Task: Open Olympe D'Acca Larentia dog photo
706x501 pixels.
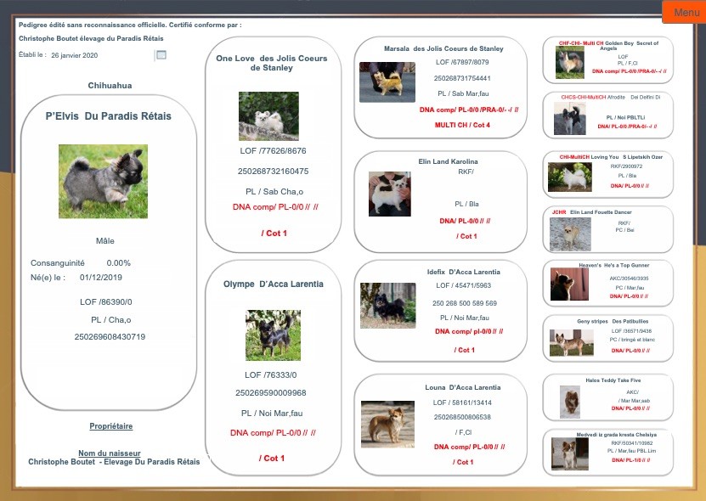Action: click(x=273, y=335)
